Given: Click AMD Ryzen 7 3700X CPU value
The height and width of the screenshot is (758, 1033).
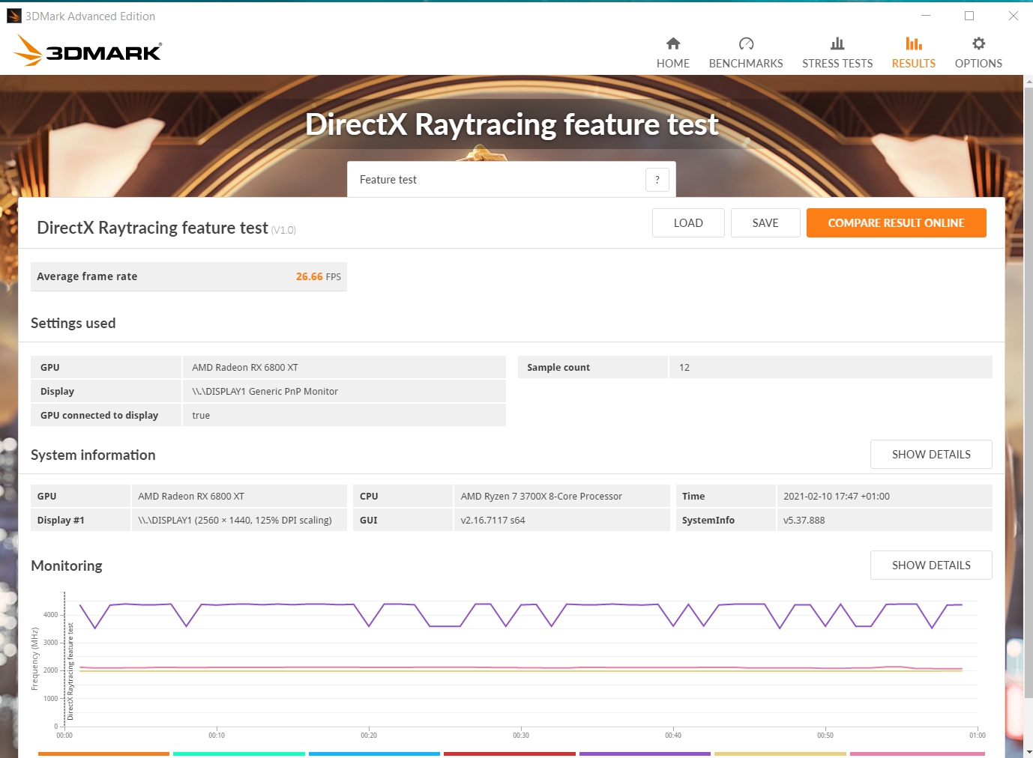Looking at the screenshot, I should point(541,496).
